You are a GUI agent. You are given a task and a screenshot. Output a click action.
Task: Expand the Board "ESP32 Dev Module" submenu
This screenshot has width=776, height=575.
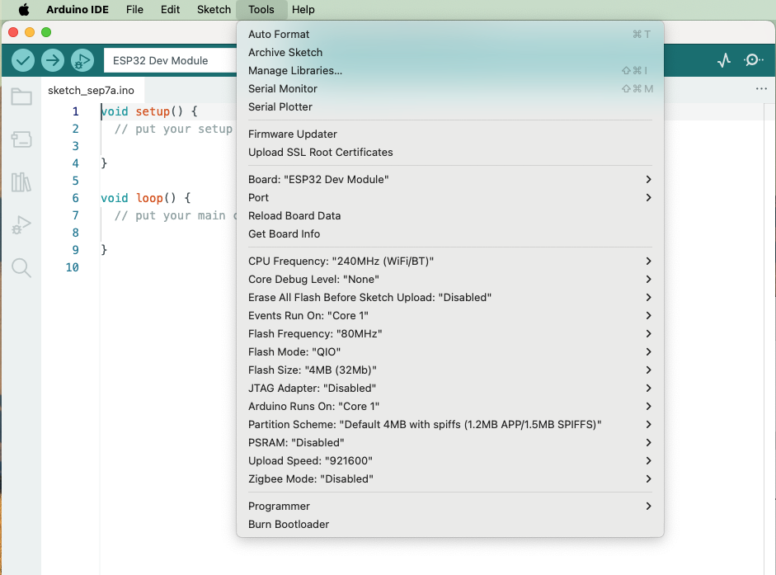tap(450, 179)
